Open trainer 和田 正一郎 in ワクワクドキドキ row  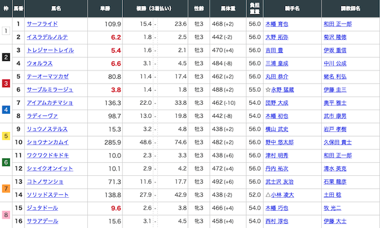click(x=338, y=155)
